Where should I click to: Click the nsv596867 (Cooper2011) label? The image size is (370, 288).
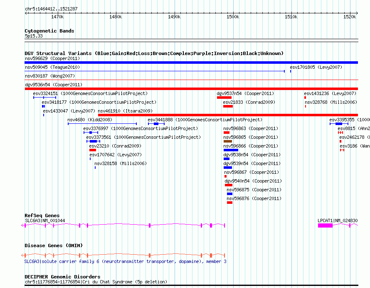pyautogui.click(x=252, y=172)
